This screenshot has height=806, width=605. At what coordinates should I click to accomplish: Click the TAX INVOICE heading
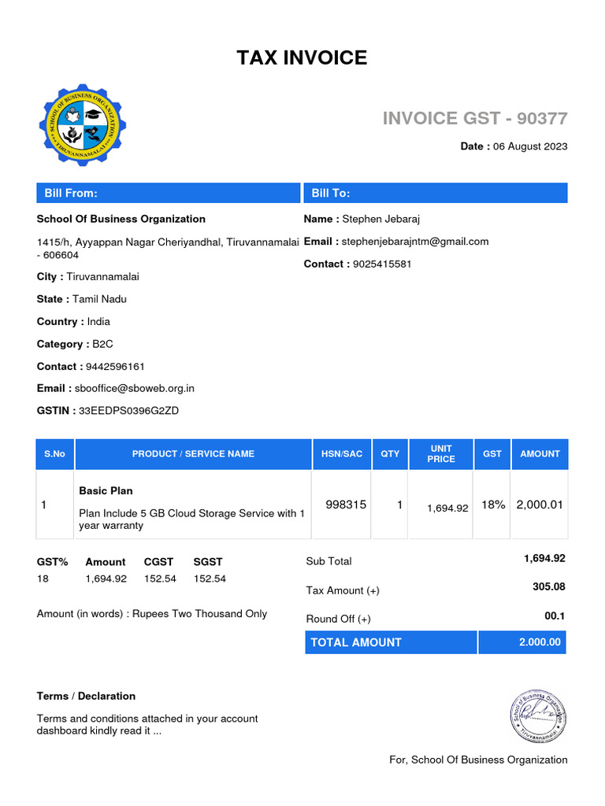point(302,57)
